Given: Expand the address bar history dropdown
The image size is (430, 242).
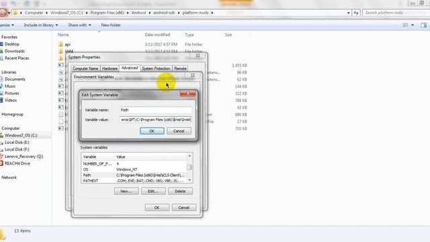Looking at the screenshot, I should pyautogui.click(x=348, y=13).
